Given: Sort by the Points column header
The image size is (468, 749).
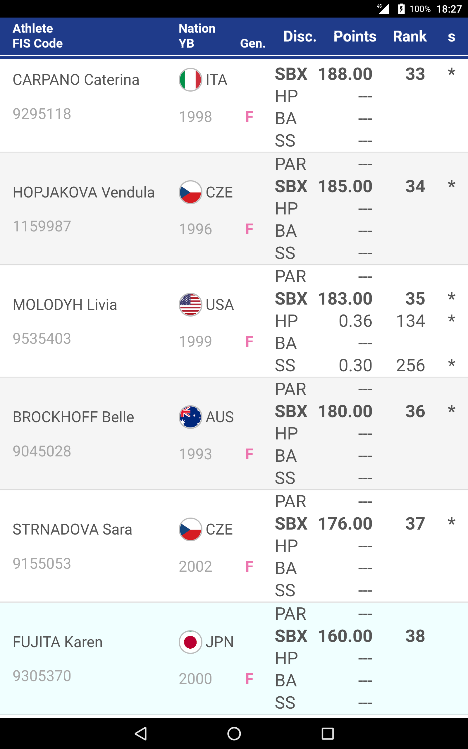Looking at the screenshot, I should tap(355, 37).
